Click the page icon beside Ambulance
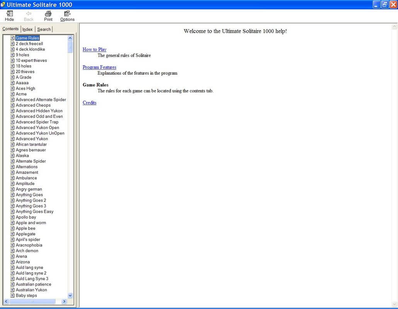The width and height of the screenshot is (398, 309). click(x=12, y=178)
